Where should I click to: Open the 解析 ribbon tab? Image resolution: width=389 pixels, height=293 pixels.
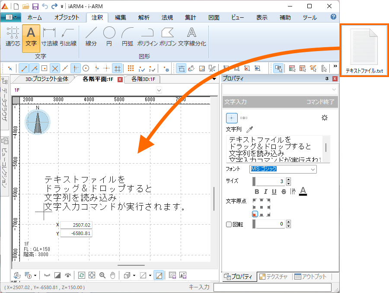point(144,17)
